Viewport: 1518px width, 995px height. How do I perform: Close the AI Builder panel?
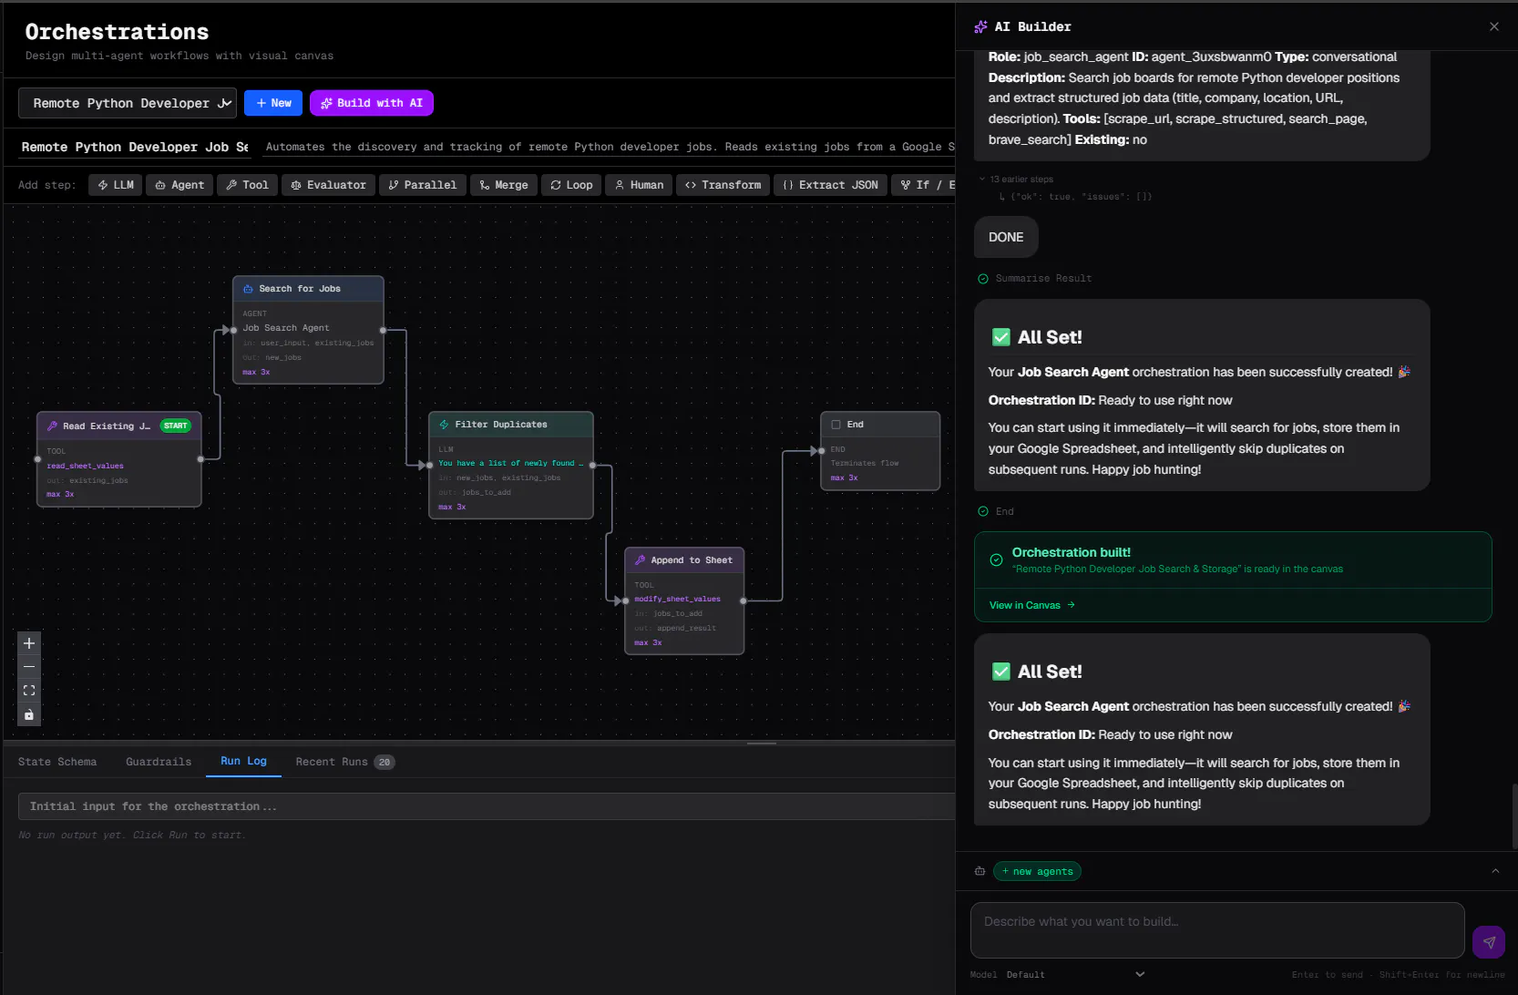pos(1494,26)
